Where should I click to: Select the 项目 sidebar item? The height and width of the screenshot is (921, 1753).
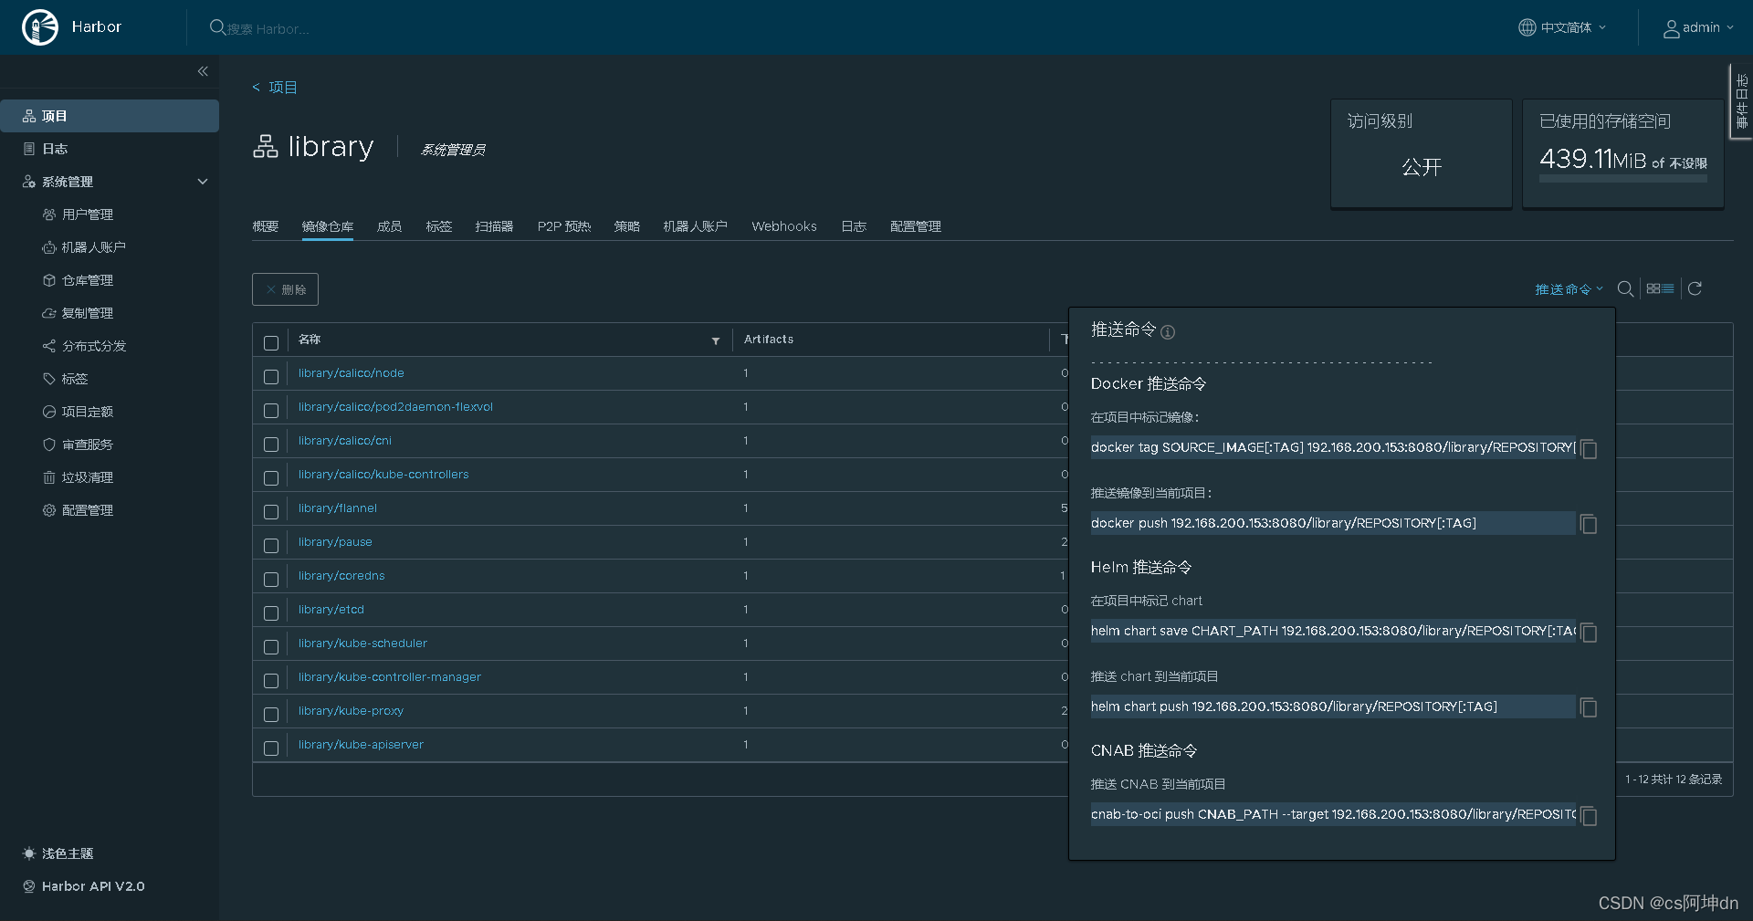tap(110, 116)
